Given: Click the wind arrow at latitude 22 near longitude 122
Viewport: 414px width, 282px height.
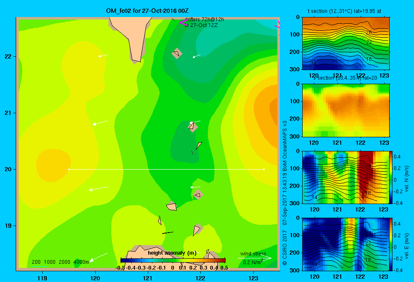Looking at the screenshot, I should 196,56.
